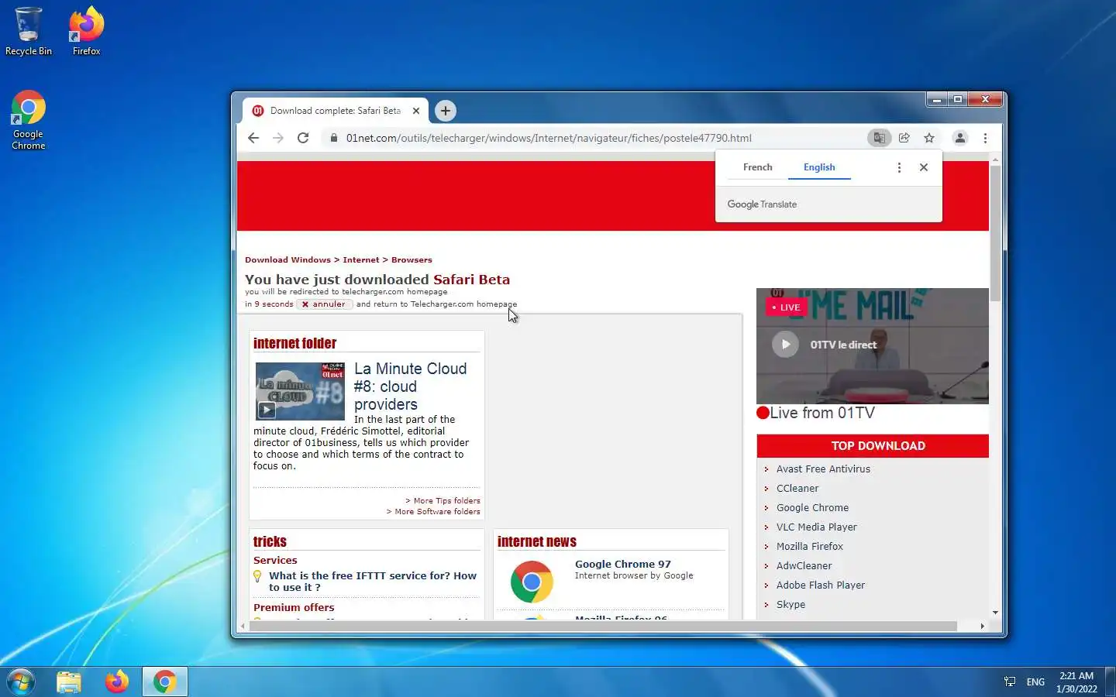Bookmark this tab with the star icon
This screenshot has height=697, width=1116.
[929, 138]
